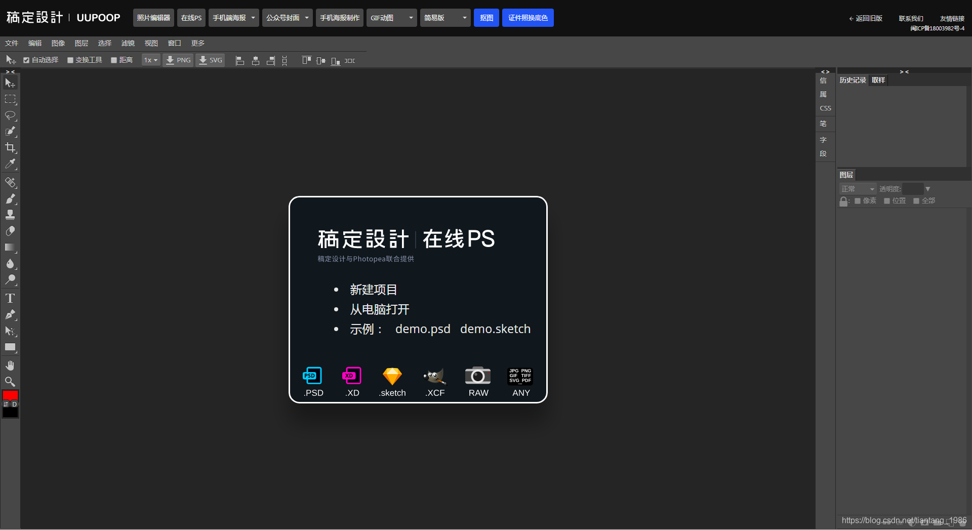Toggle the 自动选择 checkbox
Image resolution: width=972 pixels, height=530 pixels.
point(26,60)
